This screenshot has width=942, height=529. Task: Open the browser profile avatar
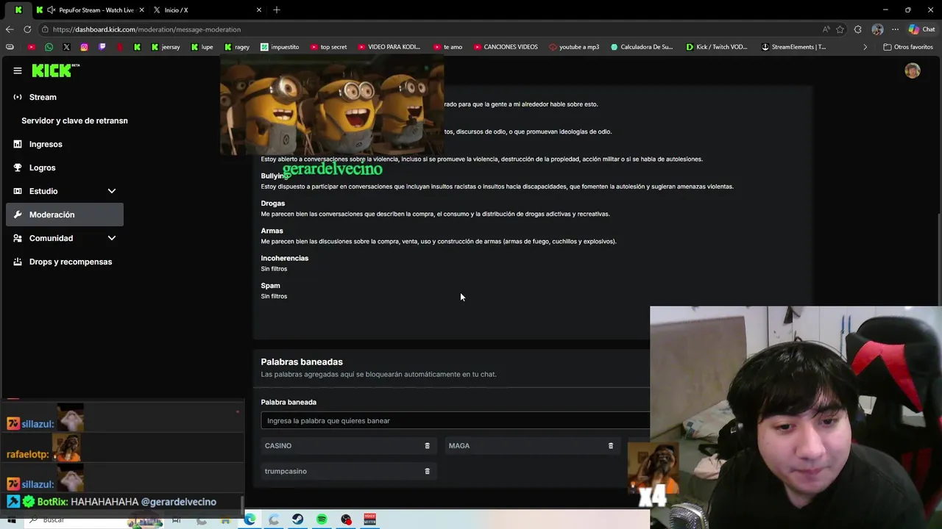(x=877, y=29)
